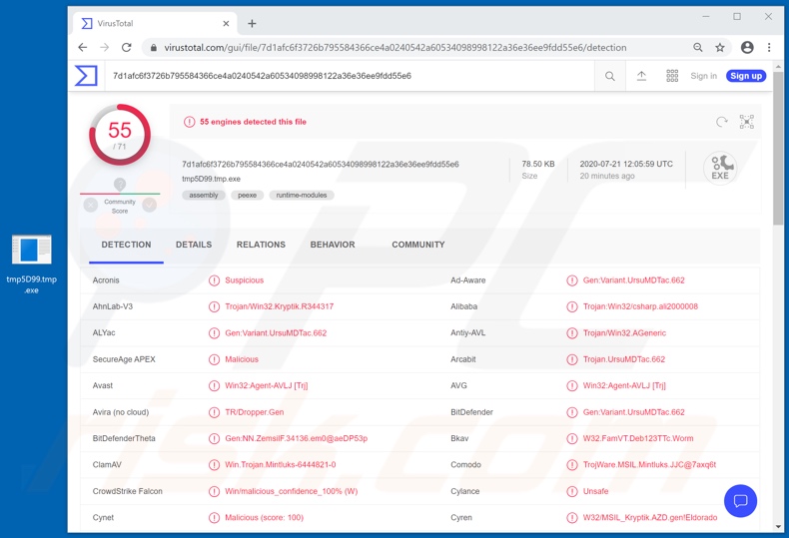
Task: Click the Sign up button
Action: click(746, 76)
